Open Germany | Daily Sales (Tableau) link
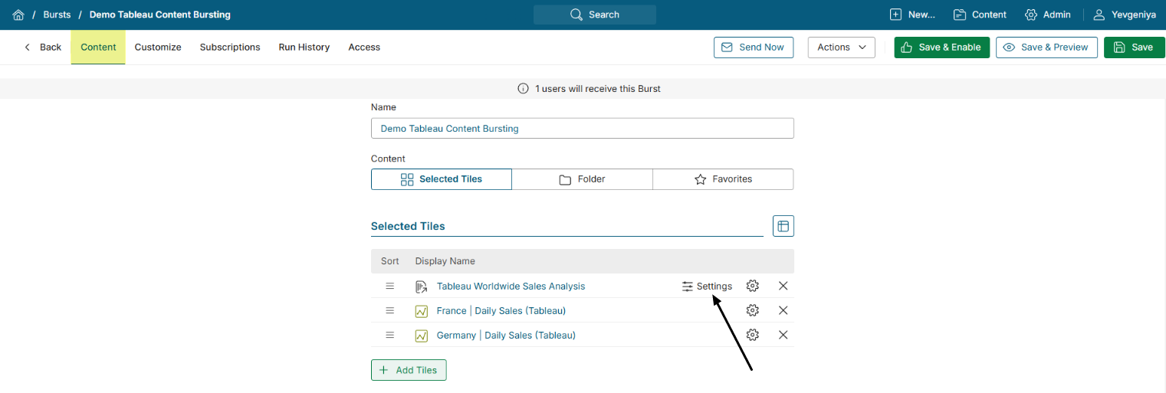The image size is (1166, 393). point(506,335)
